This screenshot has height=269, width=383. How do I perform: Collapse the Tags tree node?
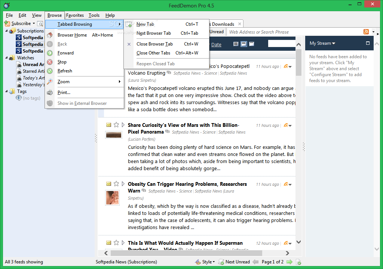7,91
